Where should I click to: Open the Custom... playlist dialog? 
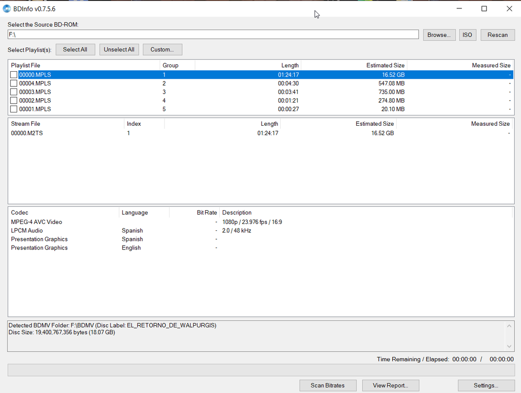click(162, 50)
